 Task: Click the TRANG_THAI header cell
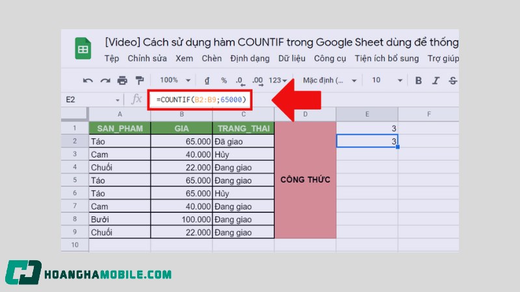tap(243, 128)
